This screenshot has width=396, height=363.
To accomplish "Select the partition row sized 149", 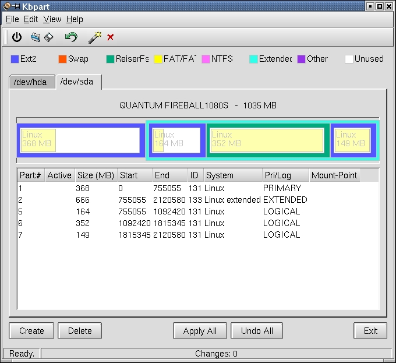I will tap(198, 235).
